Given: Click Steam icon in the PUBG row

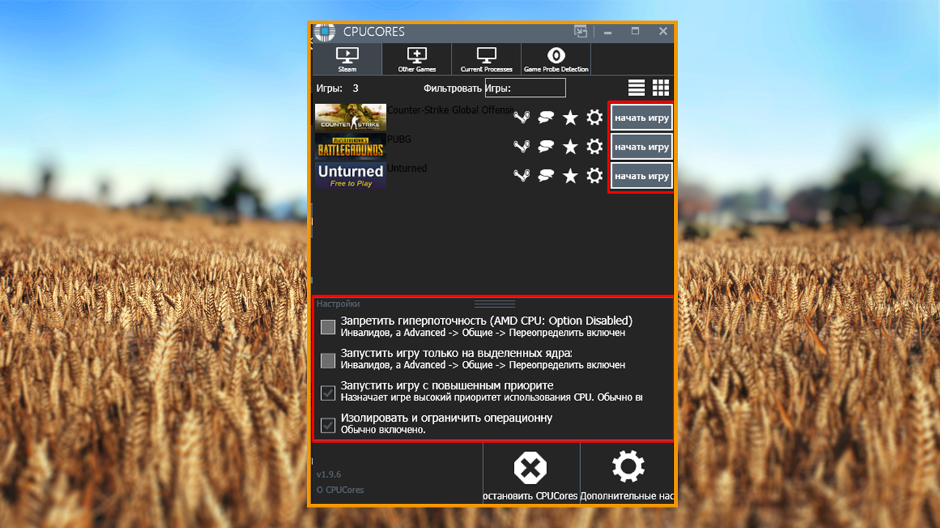Looking at the screenshot, I should 521,147.
